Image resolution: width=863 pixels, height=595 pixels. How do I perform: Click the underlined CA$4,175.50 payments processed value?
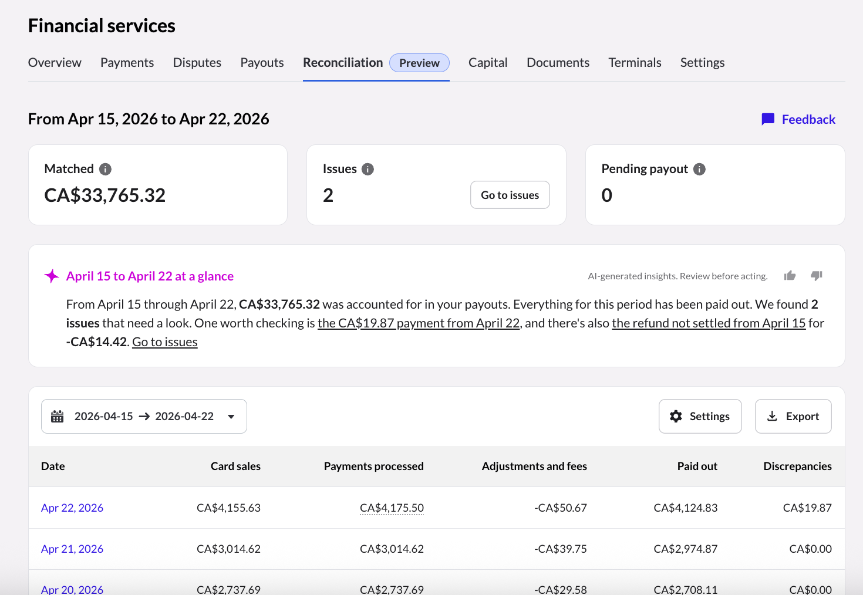[x=392, y=508]
